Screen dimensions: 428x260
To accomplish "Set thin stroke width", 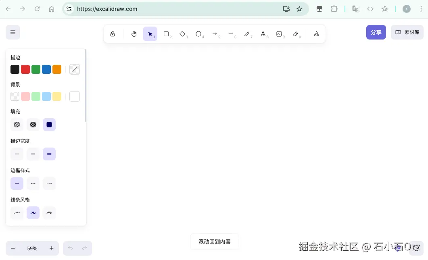I will pyautogui.click(x=17, y=154).
